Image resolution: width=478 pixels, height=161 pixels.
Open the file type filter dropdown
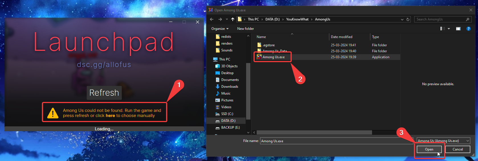coord(443,141)
